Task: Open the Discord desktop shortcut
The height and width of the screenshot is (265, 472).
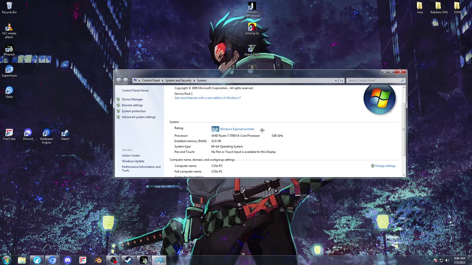Action: pyautogui.click(x=28, y=135)
